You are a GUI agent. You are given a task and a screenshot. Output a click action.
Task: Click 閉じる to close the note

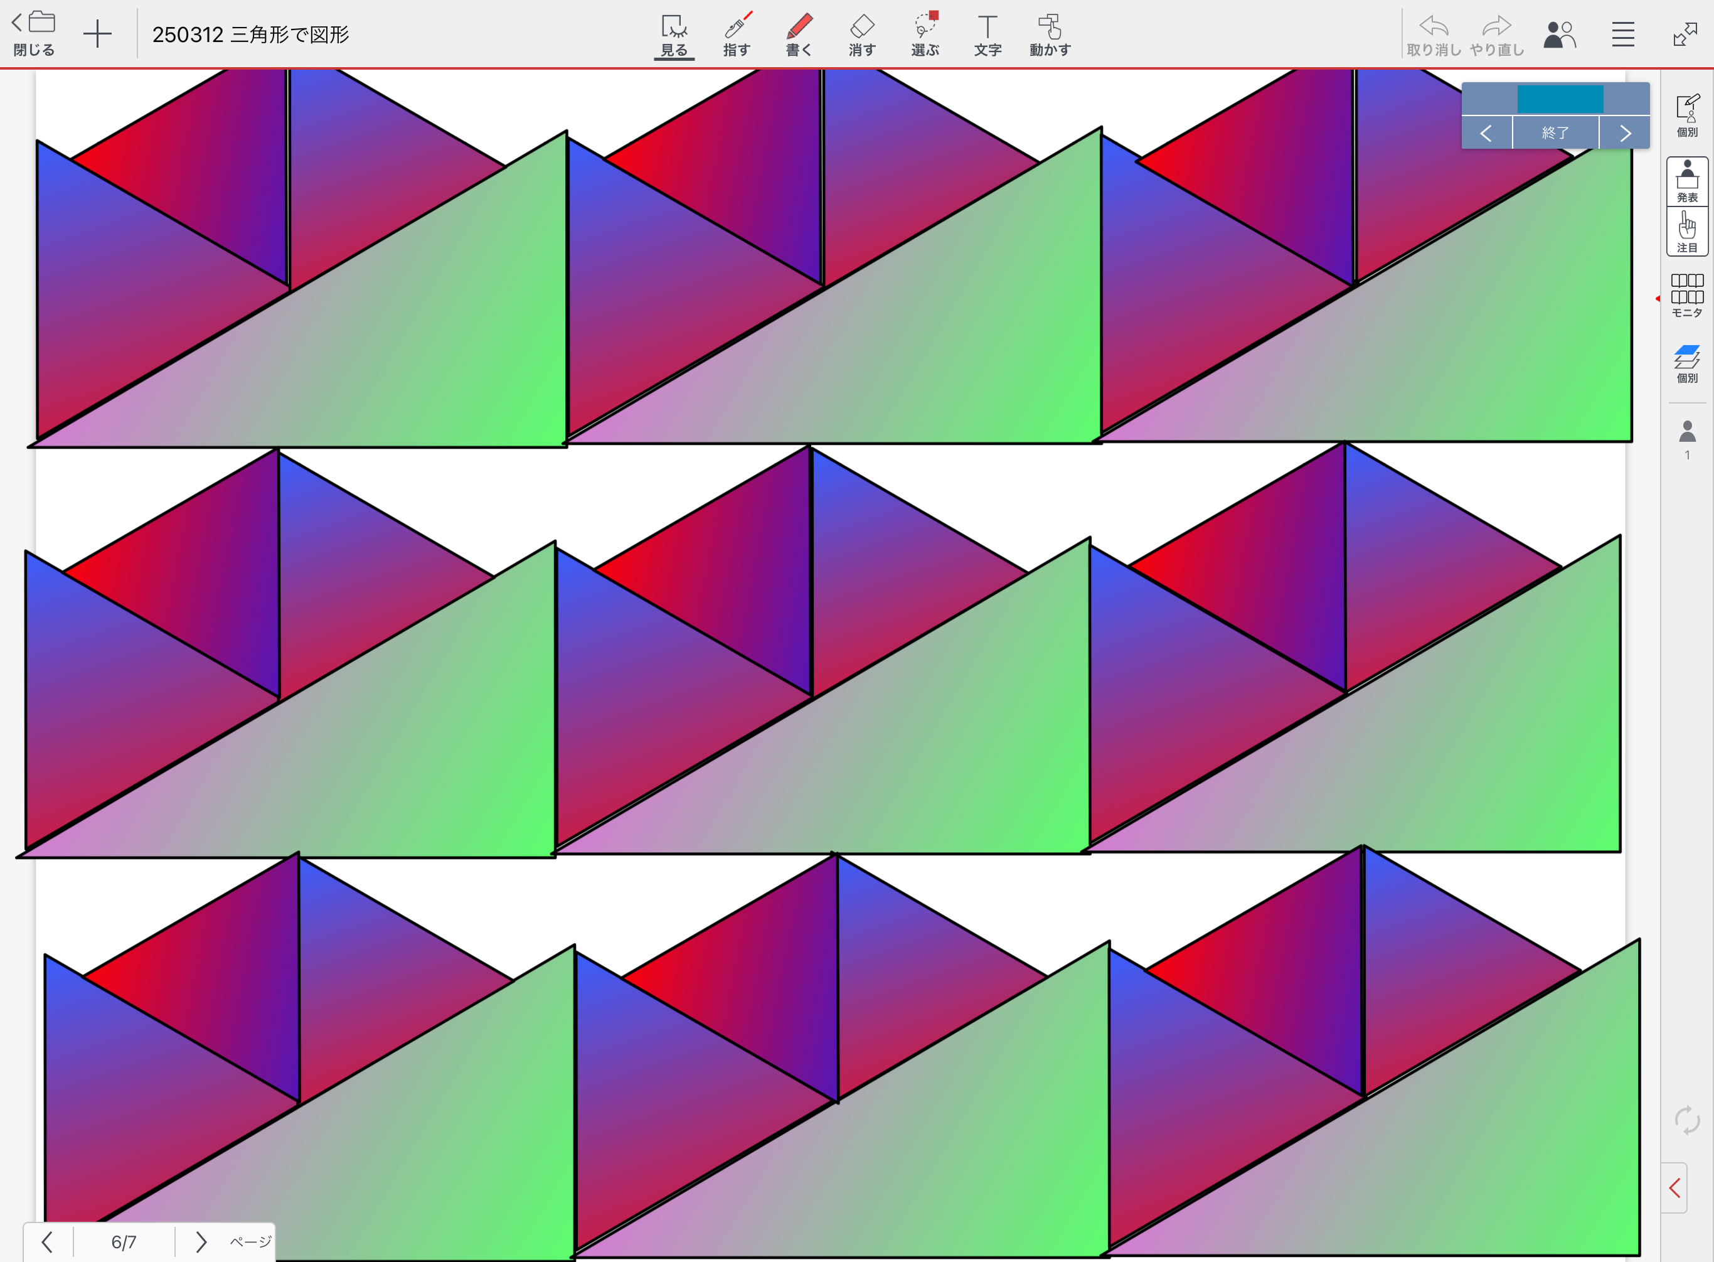click(34, 35)
